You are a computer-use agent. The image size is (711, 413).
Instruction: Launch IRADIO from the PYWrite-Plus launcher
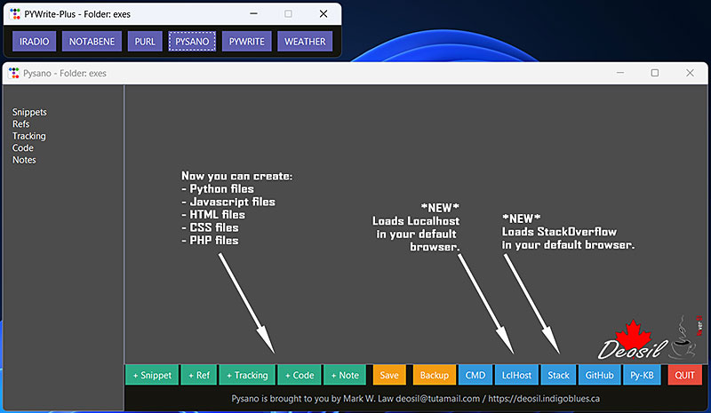[x=35, y=41]
